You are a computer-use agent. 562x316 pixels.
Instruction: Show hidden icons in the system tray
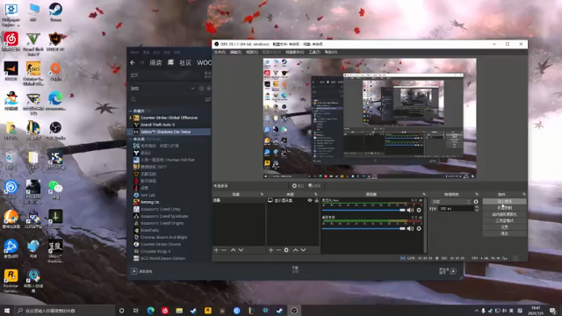pyautogui.click(x=476, y=311)
